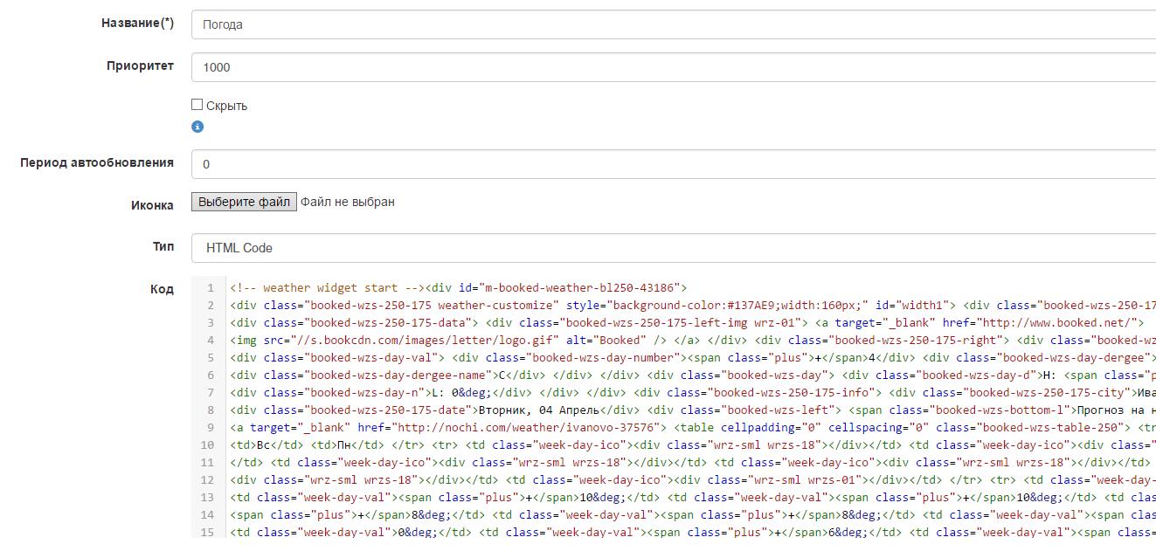Viewport: 1156px width, 558px height.
Task: Toggle the Скрыть checkbox
Action: 197,105
